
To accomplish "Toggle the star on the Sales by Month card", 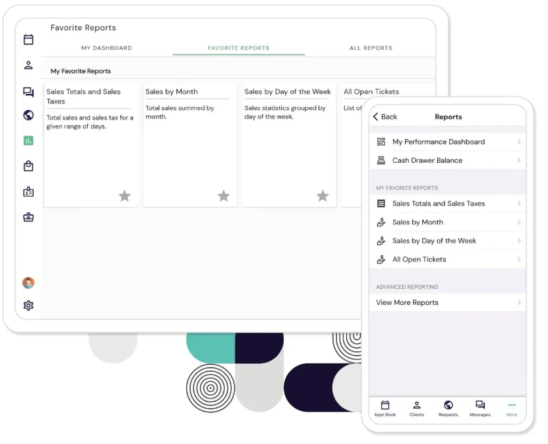I will click(224, 196).
